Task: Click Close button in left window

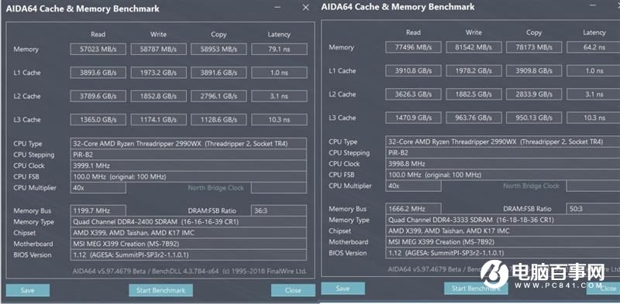Action: (293, 290)
